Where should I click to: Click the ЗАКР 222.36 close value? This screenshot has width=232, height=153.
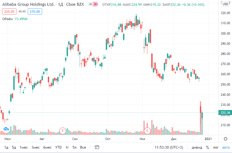point(171,5)
